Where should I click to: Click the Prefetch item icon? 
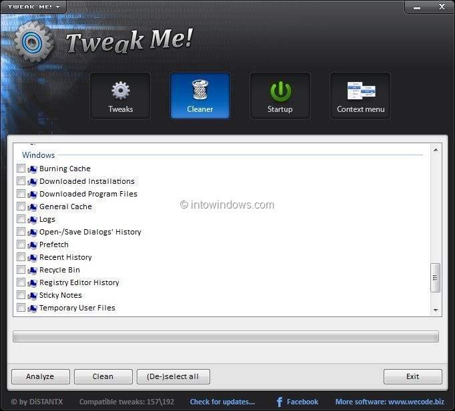pos(33,244)
